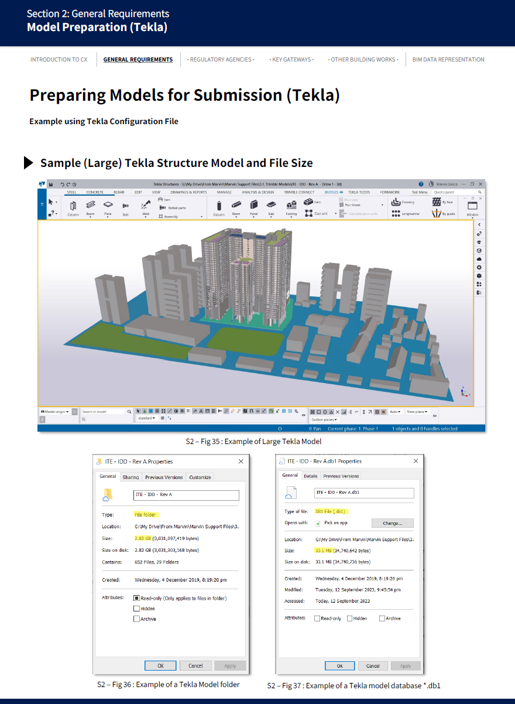Open the Outline planes dropdown
This screenshot has width=515, height=704.
[x=324, y=419]
